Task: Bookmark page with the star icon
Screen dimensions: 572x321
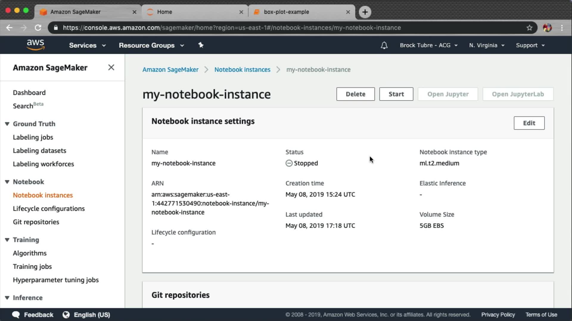Action: (x=529, y=28)
